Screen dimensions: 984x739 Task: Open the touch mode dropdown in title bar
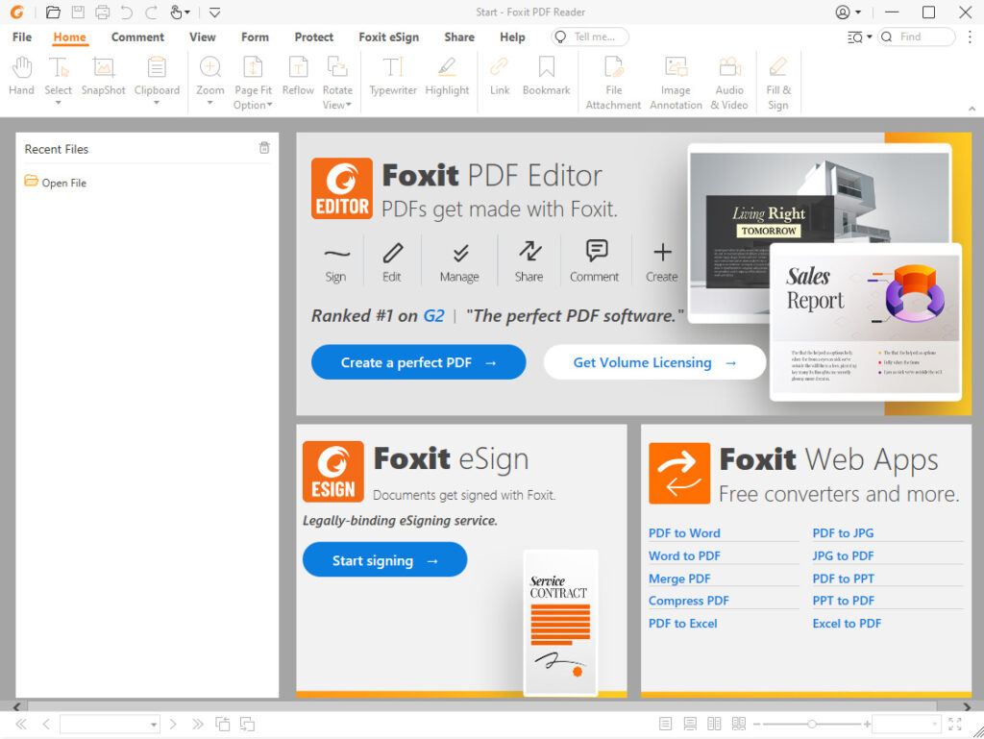[187, 12]
